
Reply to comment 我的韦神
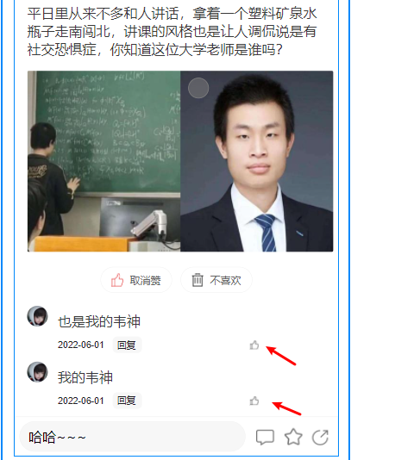click(x=127, y=401)
